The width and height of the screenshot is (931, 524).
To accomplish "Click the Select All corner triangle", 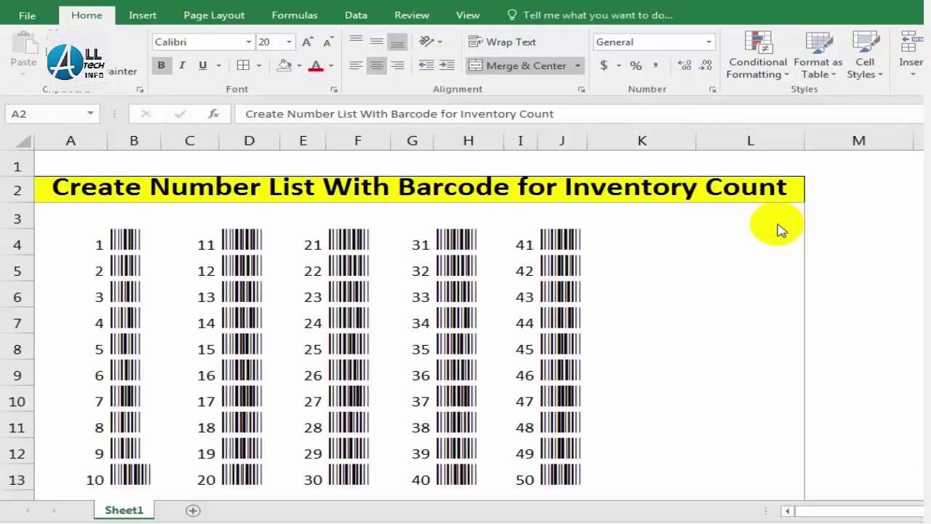I will [x=23, y=141].
